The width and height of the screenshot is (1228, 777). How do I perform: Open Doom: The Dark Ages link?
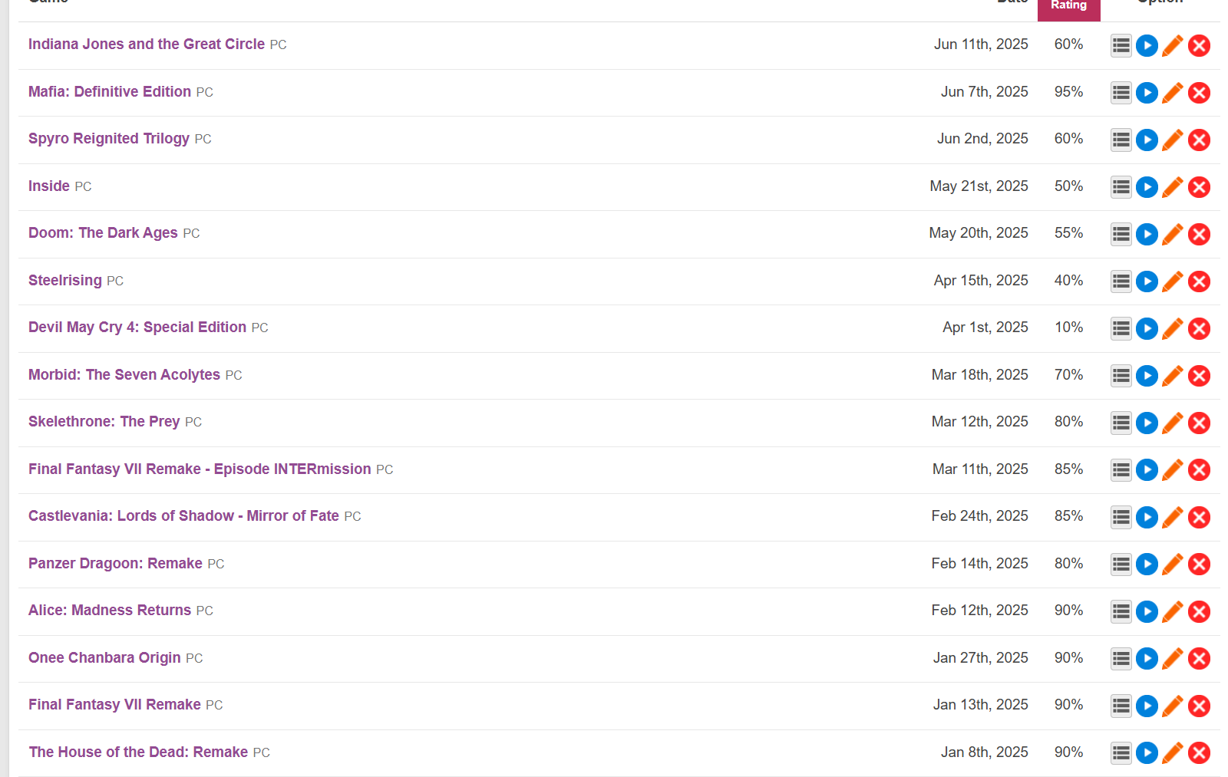pos(103,233)
